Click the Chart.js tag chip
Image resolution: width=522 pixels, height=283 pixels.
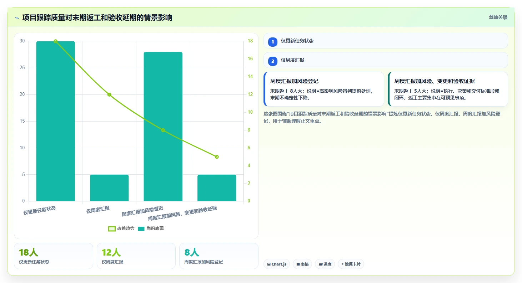tap(277, 264)
